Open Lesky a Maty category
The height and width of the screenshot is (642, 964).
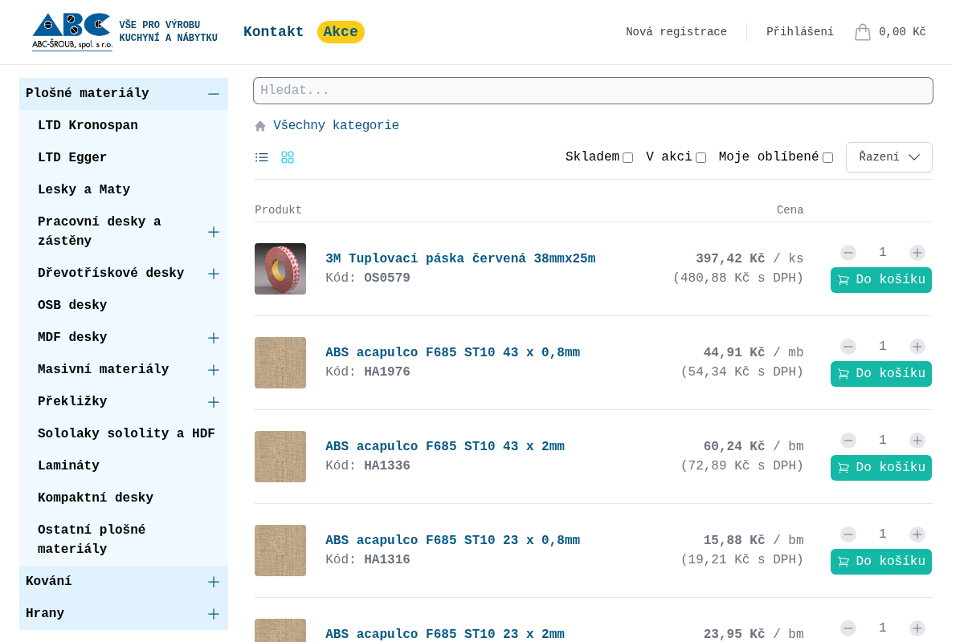pyautogui.click(x=84, y=190)
